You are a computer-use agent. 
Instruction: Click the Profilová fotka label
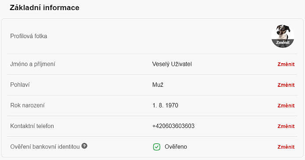tap(29, 36)
